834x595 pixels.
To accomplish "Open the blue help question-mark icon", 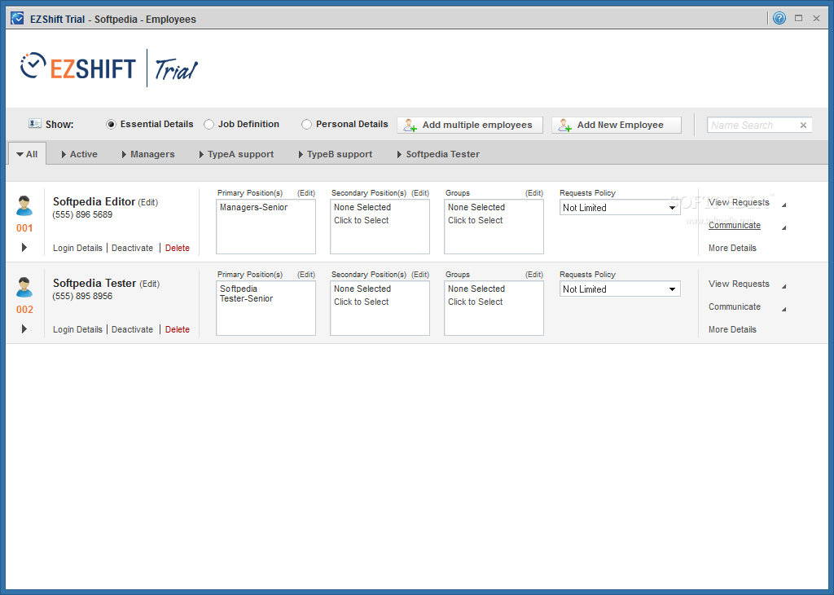I will (x=779, y=18).
